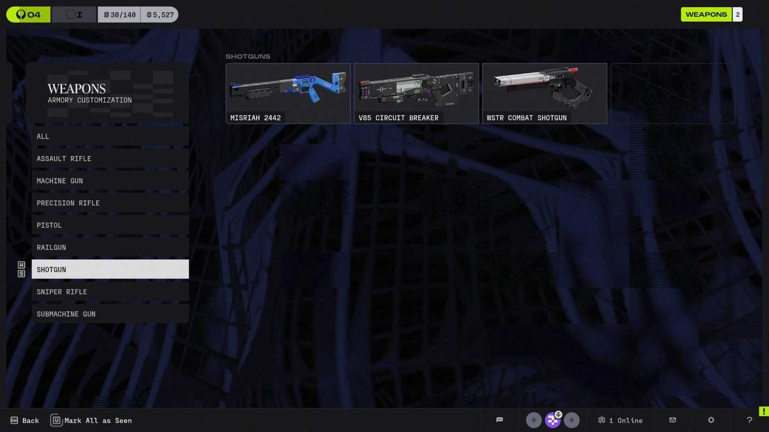Viewport: 769px width, 432px height.
Task: Select the operator 04 badge
Action: tap(28, 14)
